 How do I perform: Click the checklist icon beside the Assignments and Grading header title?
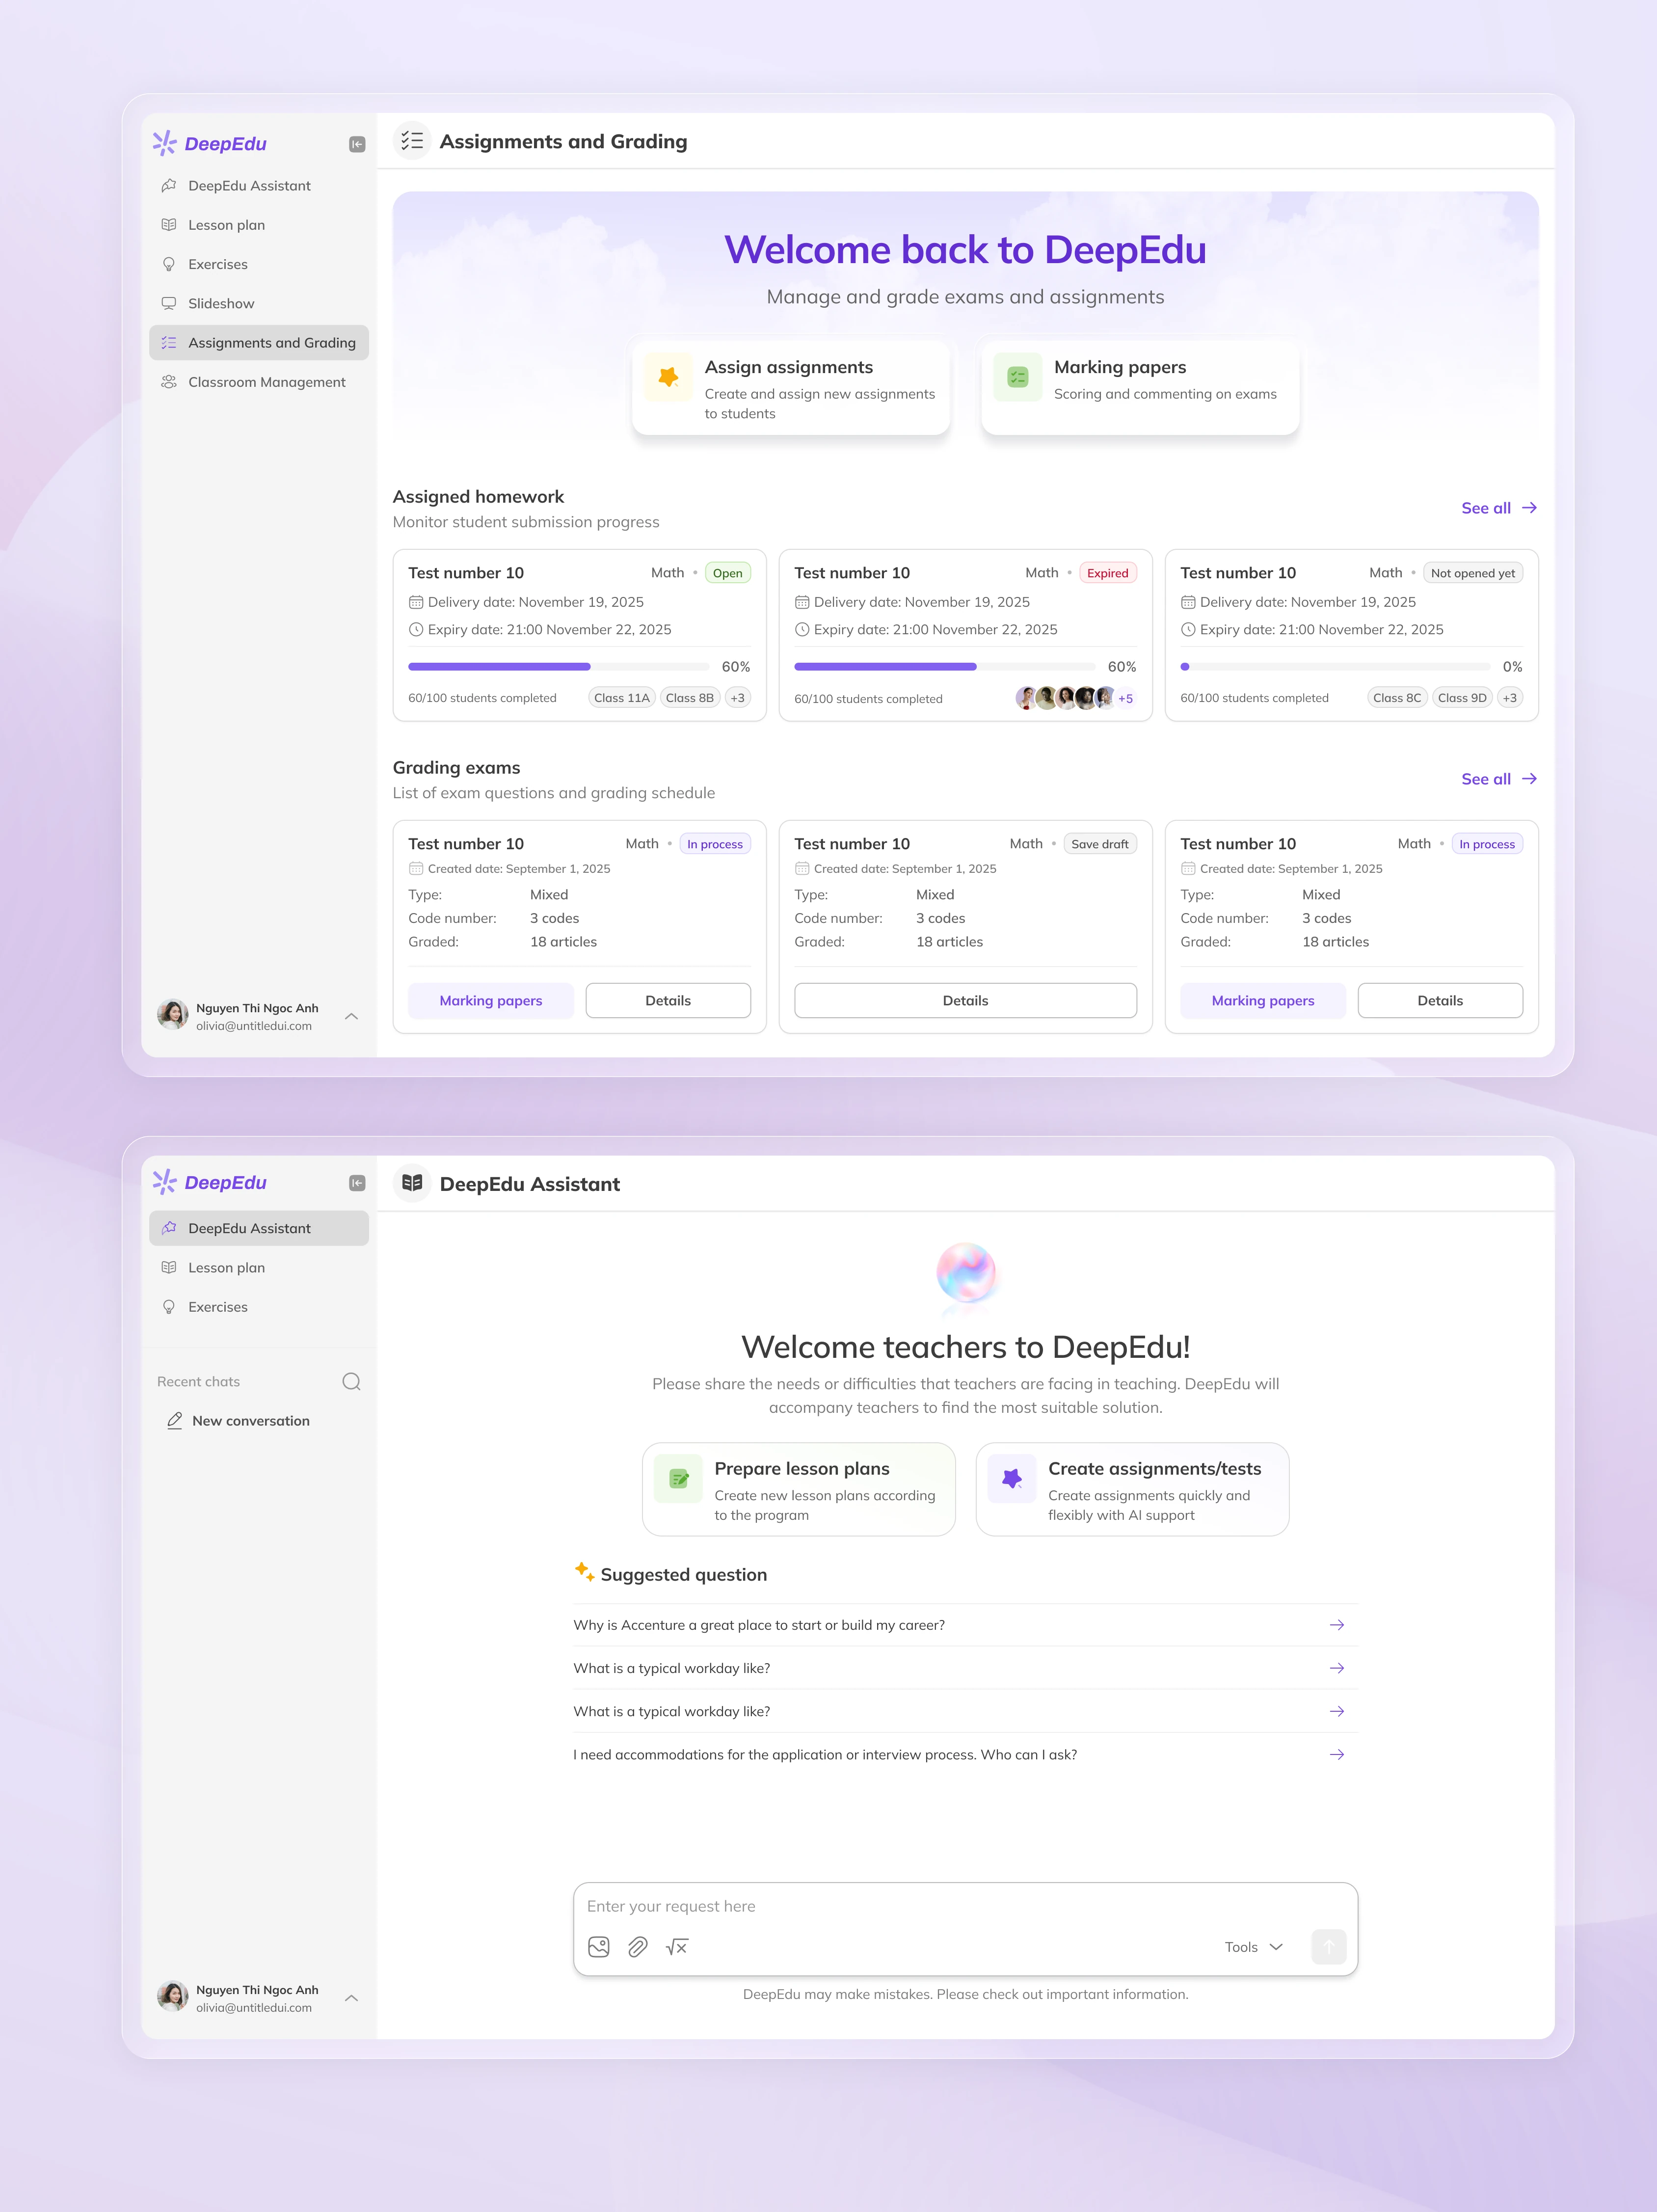click(412, 141)
